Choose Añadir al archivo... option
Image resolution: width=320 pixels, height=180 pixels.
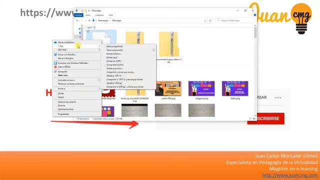pos(114,68)
